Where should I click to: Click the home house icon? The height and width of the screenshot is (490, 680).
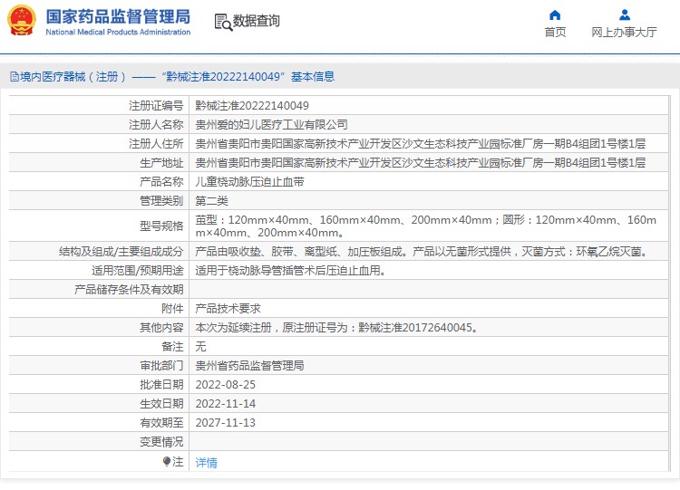555,14
